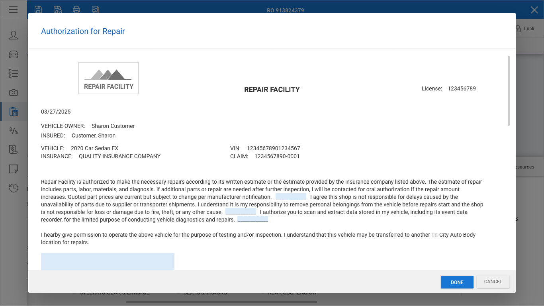Open the dollar percent rates icon

click(x=14, y=131)
